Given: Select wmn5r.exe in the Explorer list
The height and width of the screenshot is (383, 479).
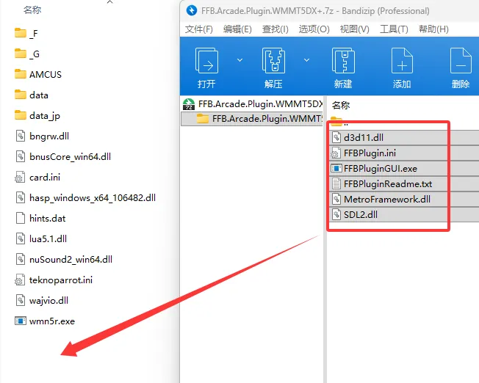Looking at the screenshot, I should coord(51,321).
